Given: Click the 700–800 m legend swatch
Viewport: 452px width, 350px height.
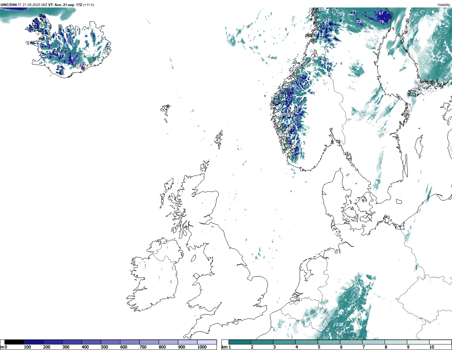Looking at the screenshot, I should coord(149,342).
